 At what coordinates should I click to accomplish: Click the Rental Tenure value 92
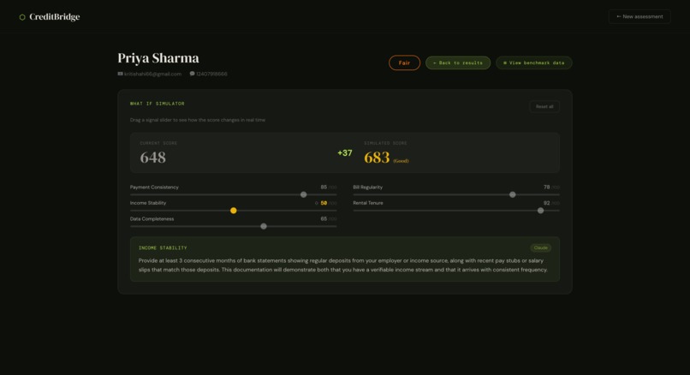546,203
